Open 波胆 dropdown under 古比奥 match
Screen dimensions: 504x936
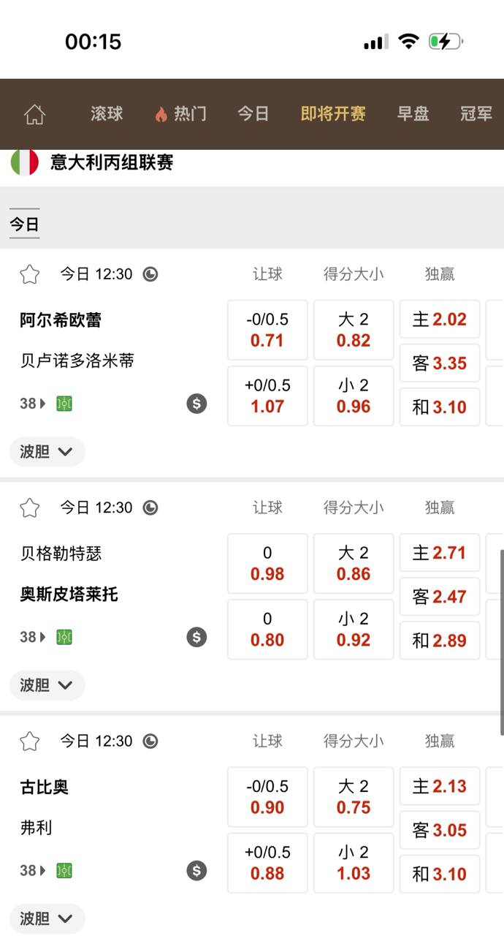click(47, 918)
